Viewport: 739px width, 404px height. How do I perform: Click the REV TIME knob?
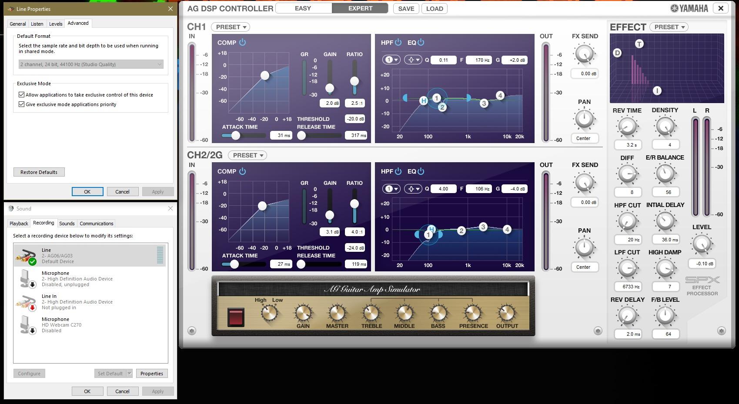pos(627,127)
